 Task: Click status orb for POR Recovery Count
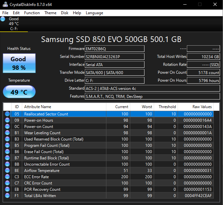(7, 189)
